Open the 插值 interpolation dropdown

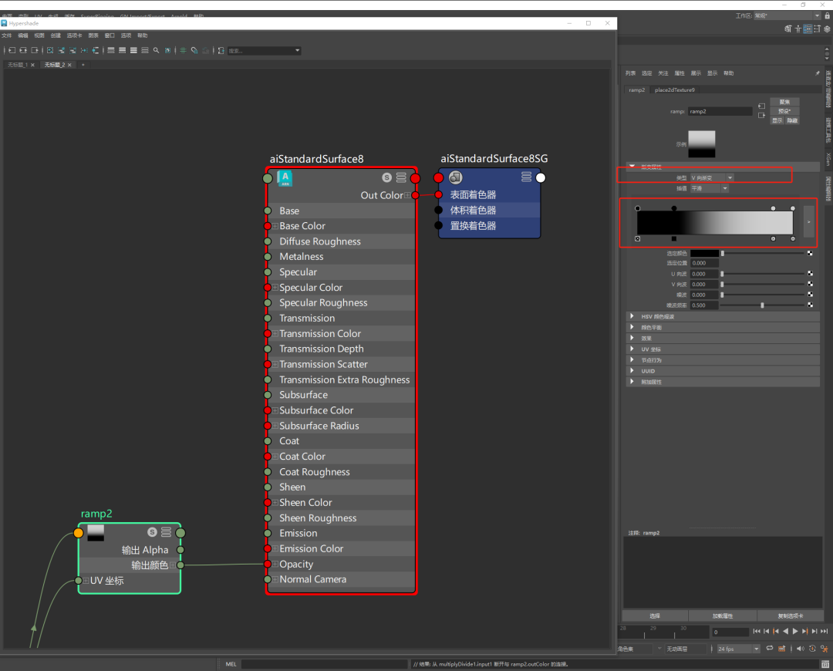tap(710, 188)
